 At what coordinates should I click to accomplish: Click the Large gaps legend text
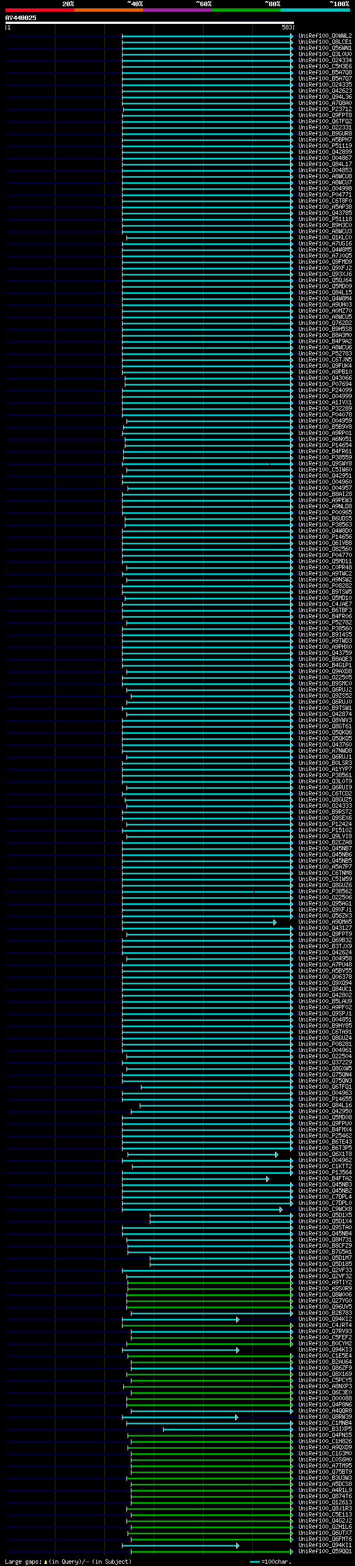[x=68, y=1561]
